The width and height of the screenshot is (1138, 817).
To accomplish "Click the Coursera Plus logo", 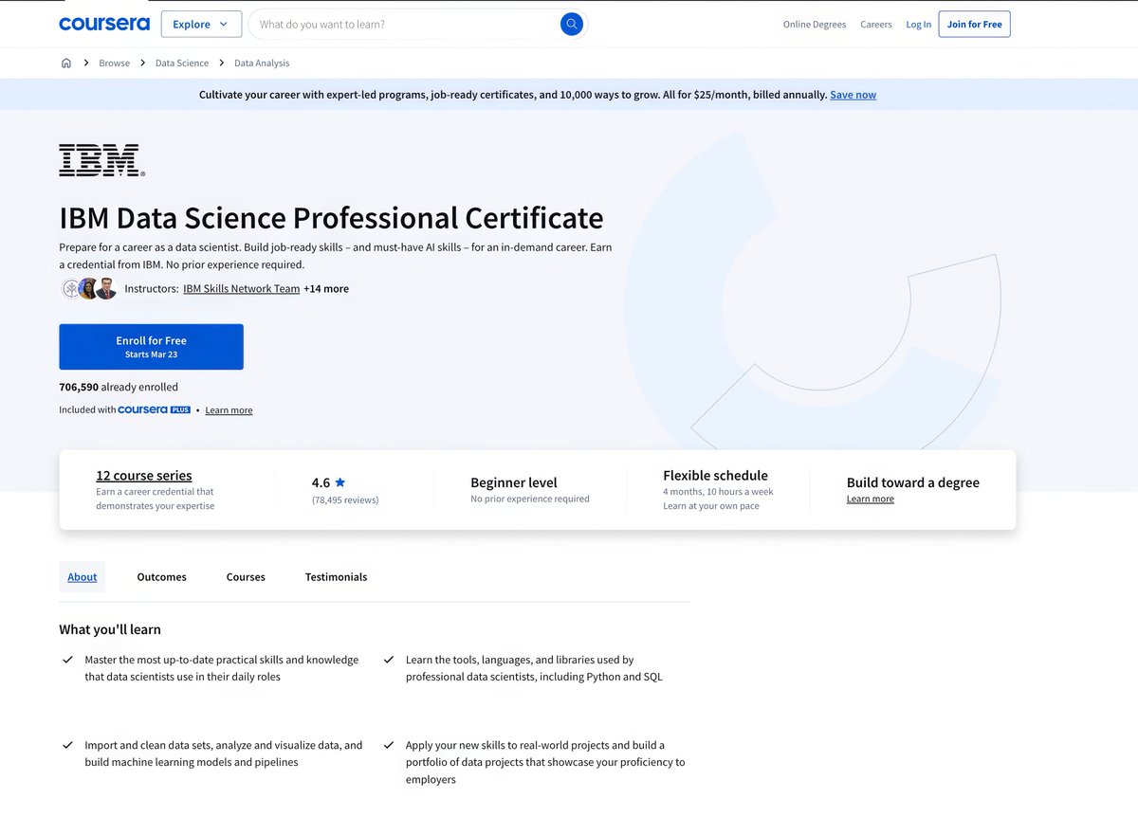I will point(155,409).
